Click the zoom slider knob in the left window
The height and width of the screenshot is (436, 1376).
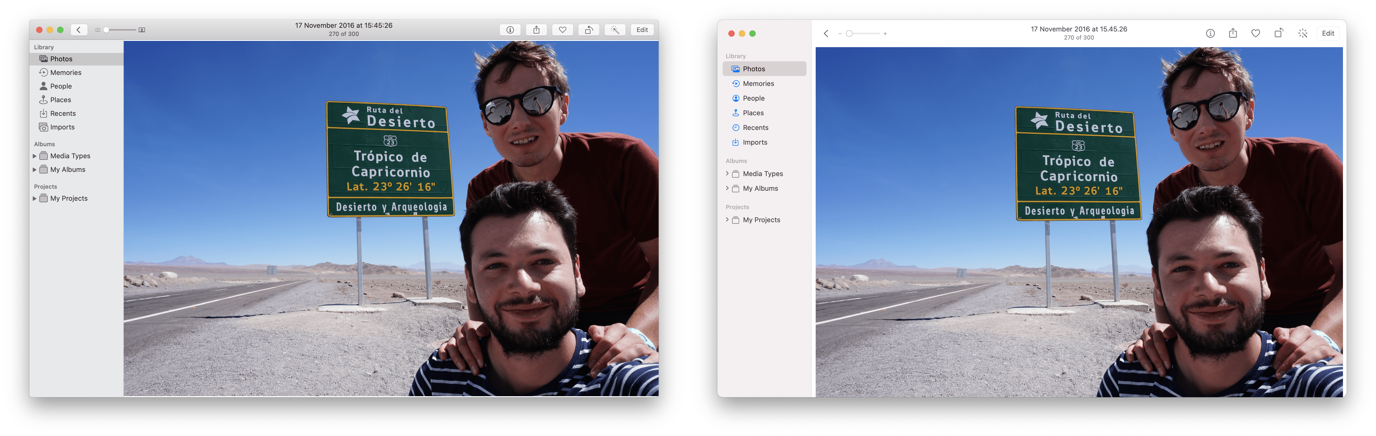click(106, 30)
